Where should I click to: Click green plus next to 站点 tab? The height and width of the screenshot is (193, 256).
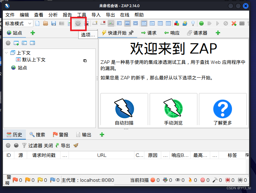[x=33, y=33]
